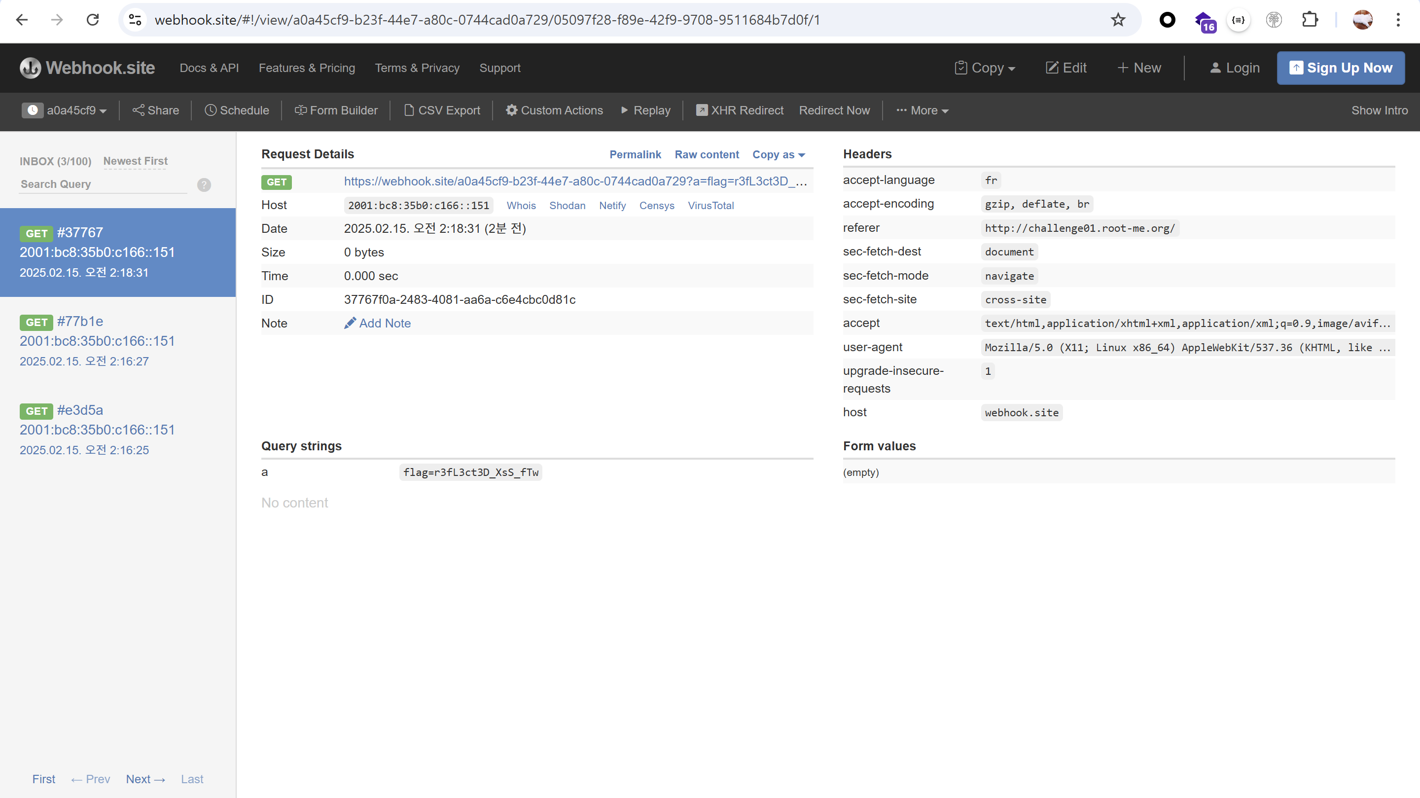Click the Next pagination link
Viewport: 1420px width, 798px height.
[145, 779]
